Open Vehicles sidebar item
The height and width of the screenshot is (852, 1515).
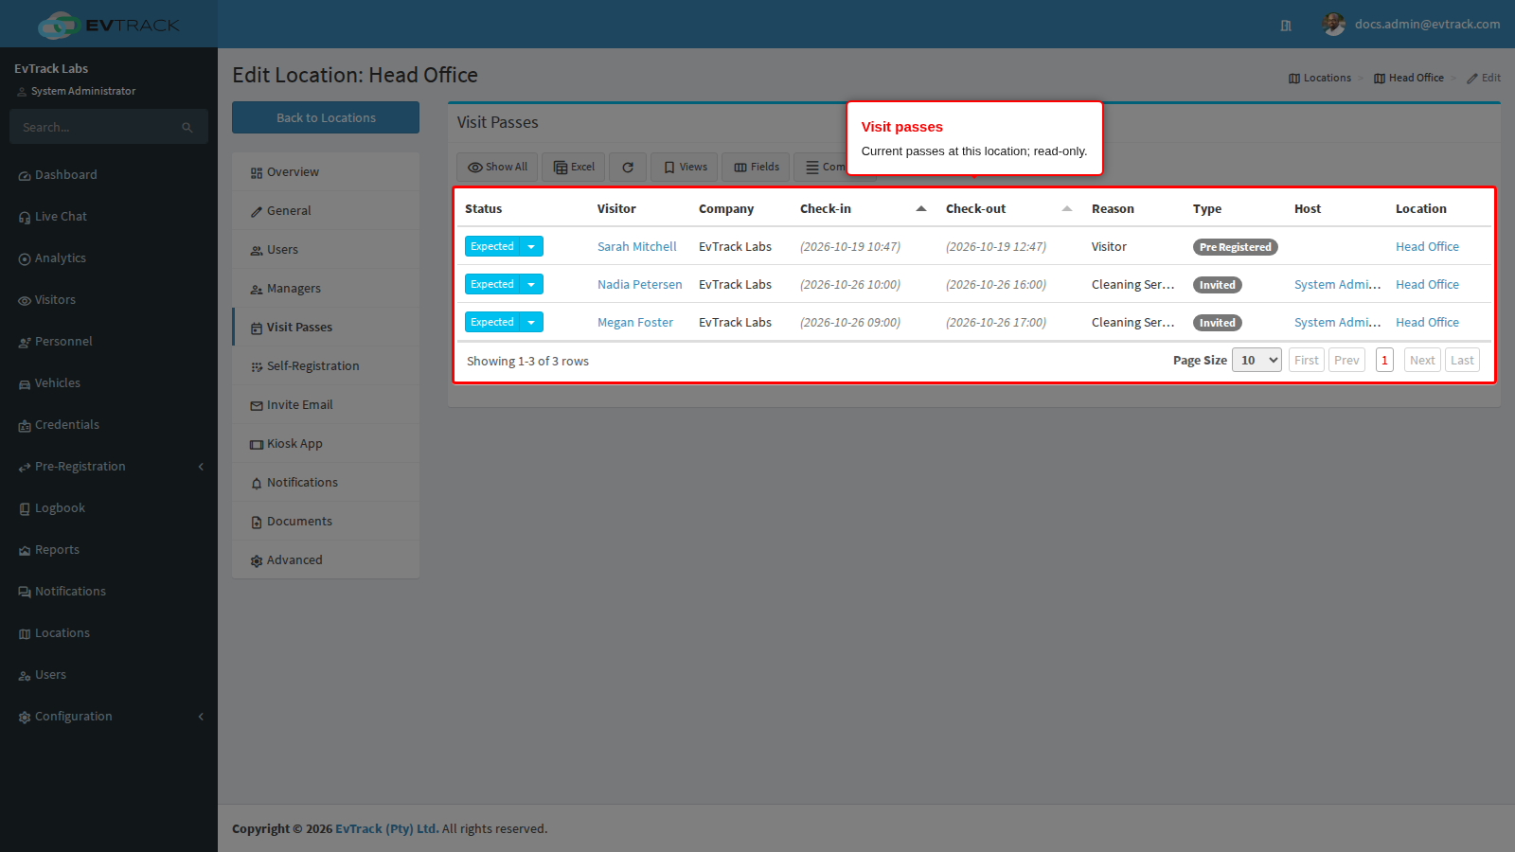109,383
